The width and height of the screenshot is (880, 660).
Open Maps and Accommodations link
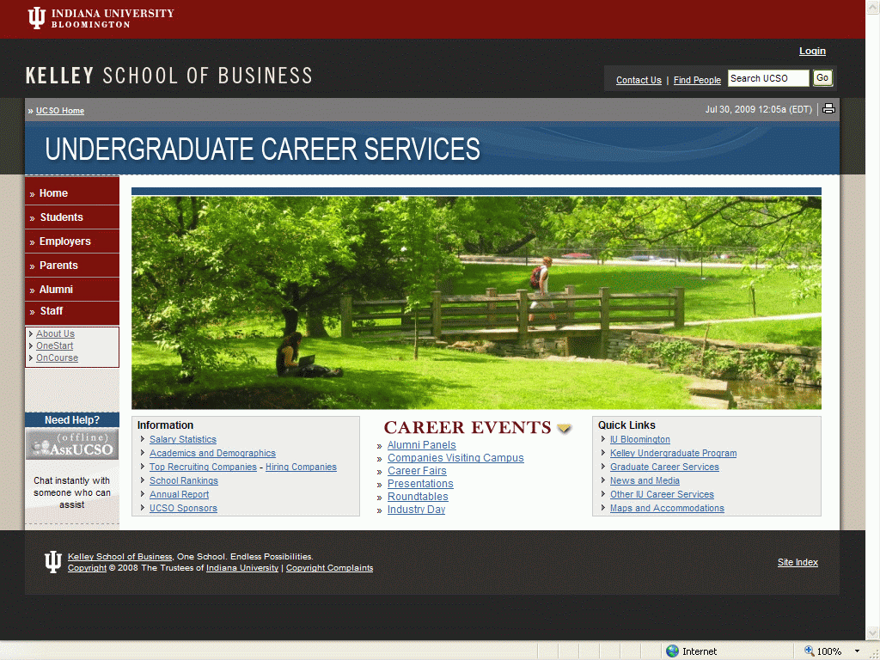tap(667, 508)
